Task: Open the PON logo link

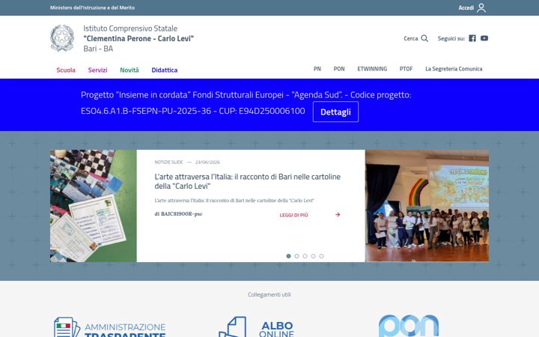Action: [409, 326]
